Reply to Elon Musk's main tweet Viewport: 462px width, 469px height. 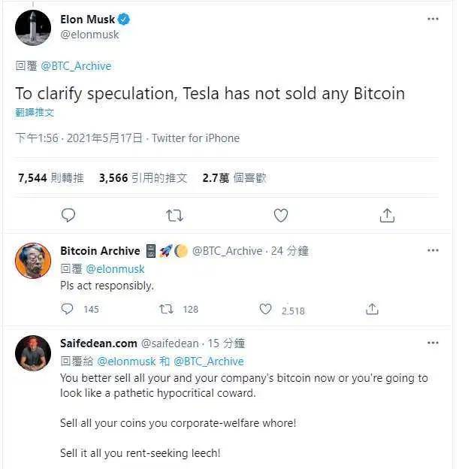tap(68, 216)
